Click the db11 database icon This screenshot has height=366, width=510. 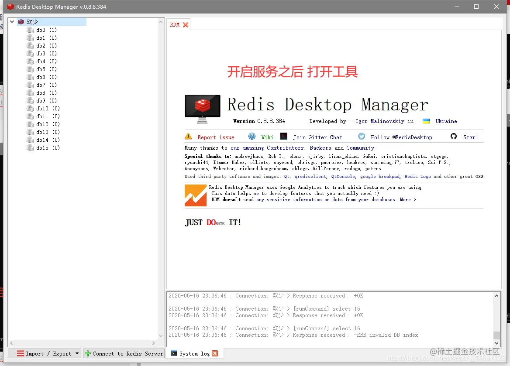point(30,116)
